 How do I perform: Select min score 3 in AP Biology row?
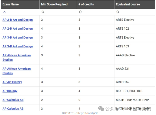pos(42,91)
